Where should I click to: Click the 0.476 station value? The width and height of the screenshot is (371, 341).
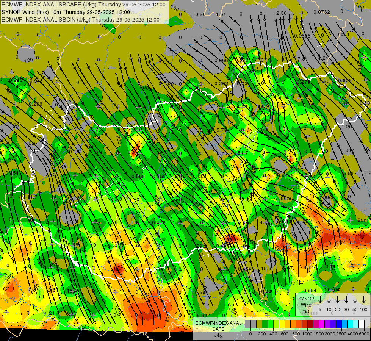[159, 222]
